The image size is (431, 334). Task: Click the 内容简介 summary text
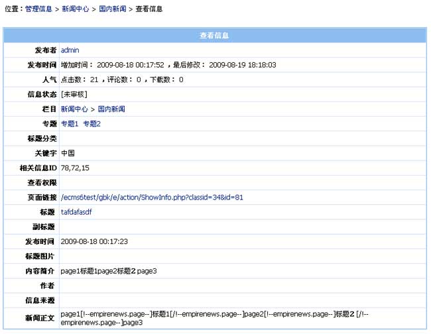click(108, 271)
